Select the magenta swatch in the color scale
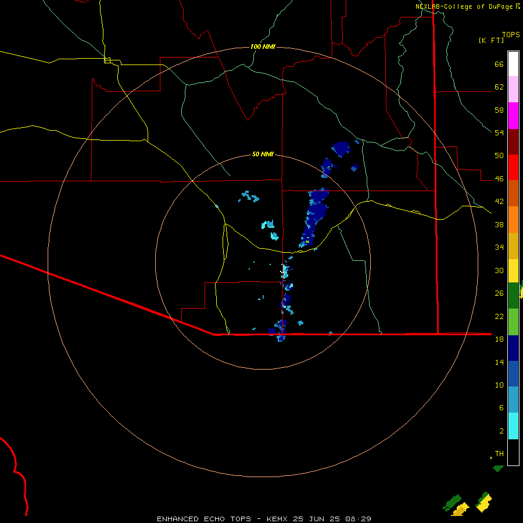523x523 pixels. click(513, 116)
